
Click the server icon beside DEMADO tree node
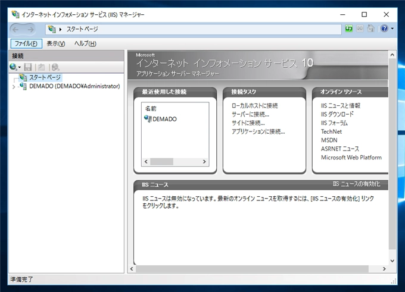[23, 86]
